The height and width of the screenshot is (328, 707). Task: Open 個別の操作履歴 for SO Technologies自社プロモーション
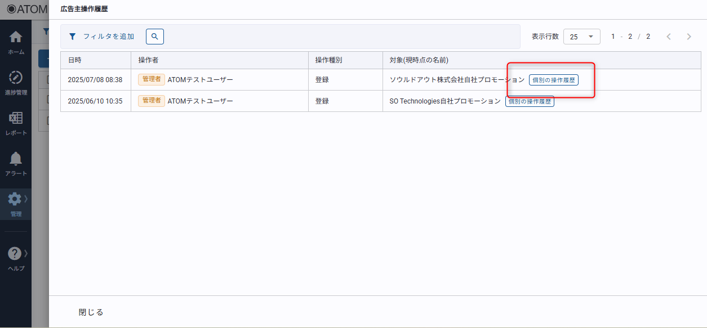(x=530, y=101)
